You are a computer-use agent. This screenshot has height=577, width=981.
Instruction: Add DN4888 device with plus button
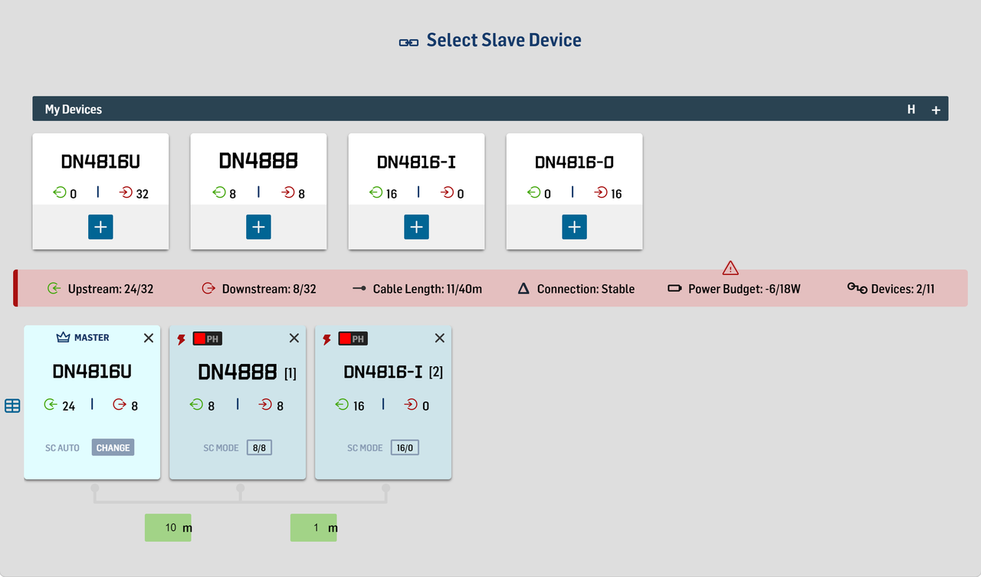coord(258,227)
